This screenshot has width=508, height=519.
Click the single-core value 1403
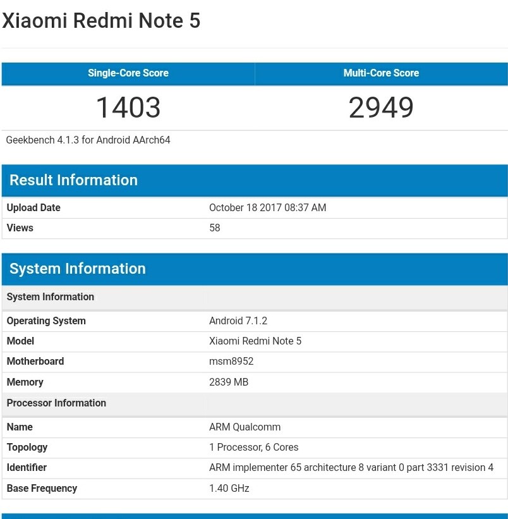(128, 107)
